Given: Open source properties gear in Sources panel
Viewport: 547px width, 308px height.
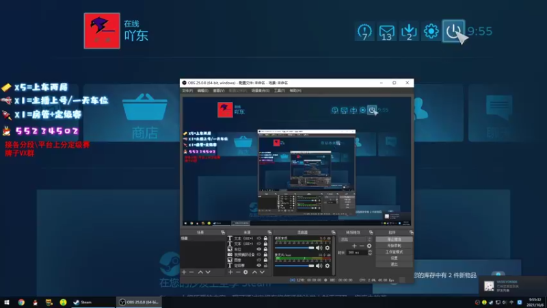Looking at the screenshot, I should pos(245,272).
